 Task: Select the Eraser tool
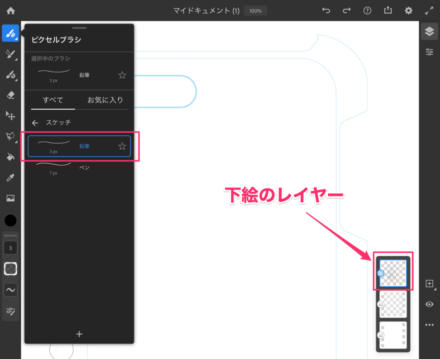11,95
